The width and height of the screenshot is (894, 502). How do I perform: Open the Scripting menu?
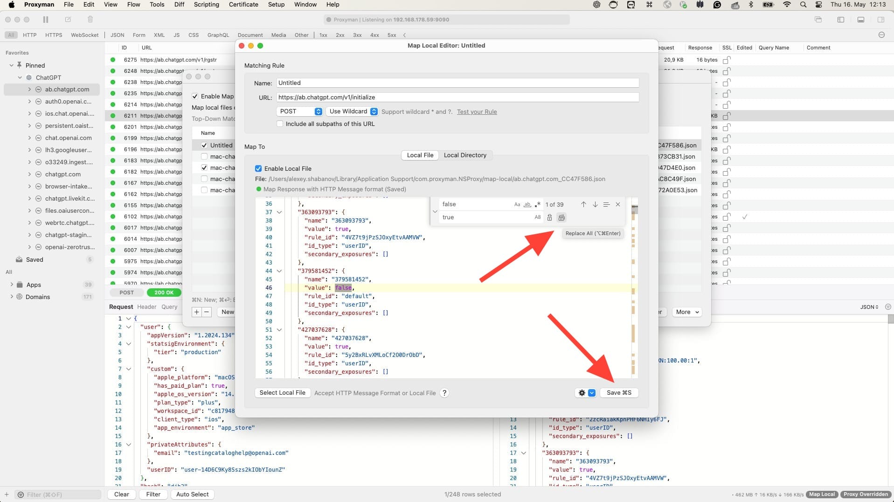tap(206, 5)
